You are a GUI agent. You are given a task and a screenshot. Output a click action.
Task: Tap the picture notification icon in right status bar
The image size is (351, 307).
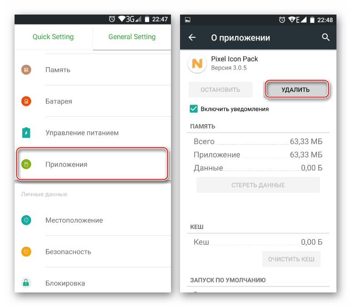[188, 20]
